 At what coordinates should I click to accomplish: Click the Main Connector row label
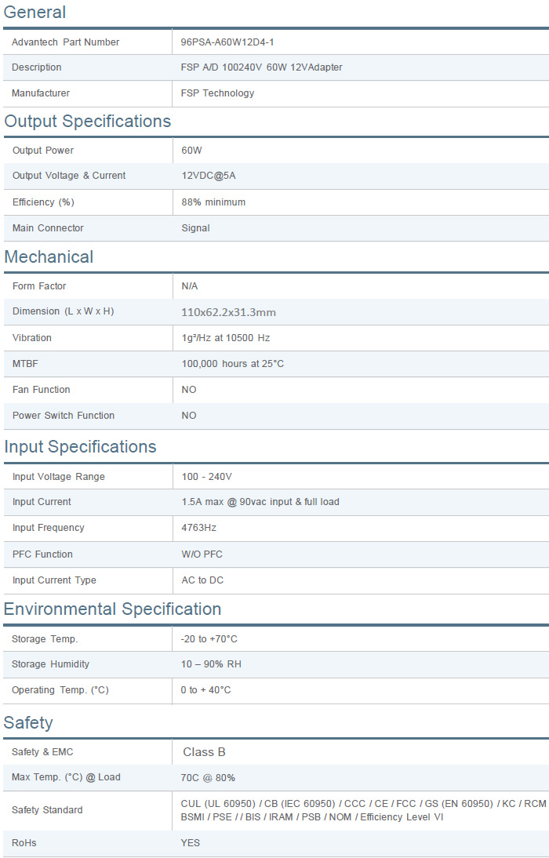point(48,228)
